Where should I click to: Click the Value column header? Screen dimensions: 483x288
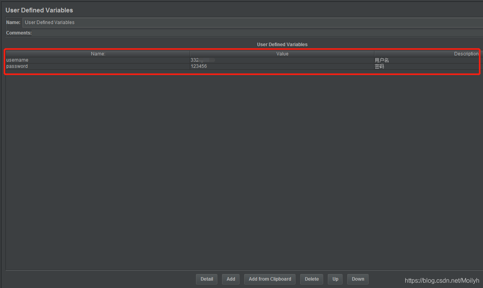point(282,54)
